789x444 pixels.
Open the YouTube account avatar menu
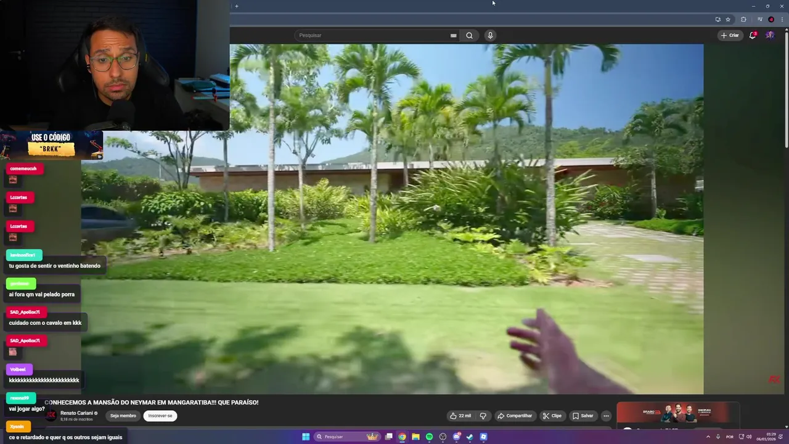tap(770, 35)
